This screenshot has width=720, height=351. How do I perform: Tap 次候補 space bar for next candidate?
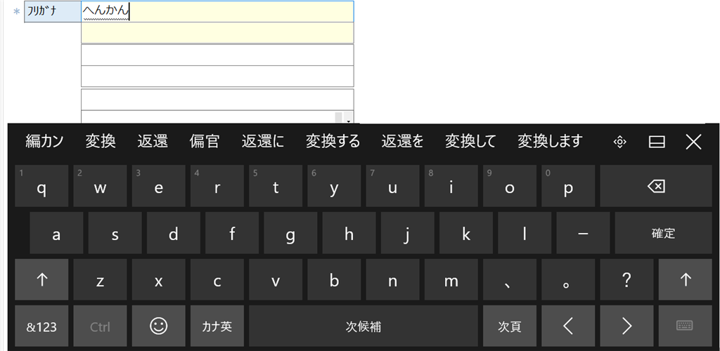pyautogui.click(x=364, y=326)
